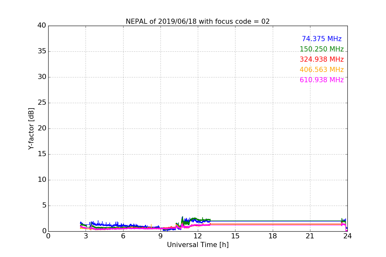
Task: Select the 74.375 MHz legend label
Action: point(322,39)
